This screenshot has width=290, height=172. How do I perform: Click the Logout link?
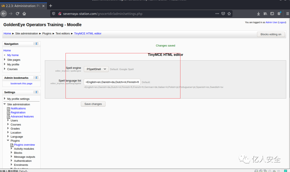[282, 22]
